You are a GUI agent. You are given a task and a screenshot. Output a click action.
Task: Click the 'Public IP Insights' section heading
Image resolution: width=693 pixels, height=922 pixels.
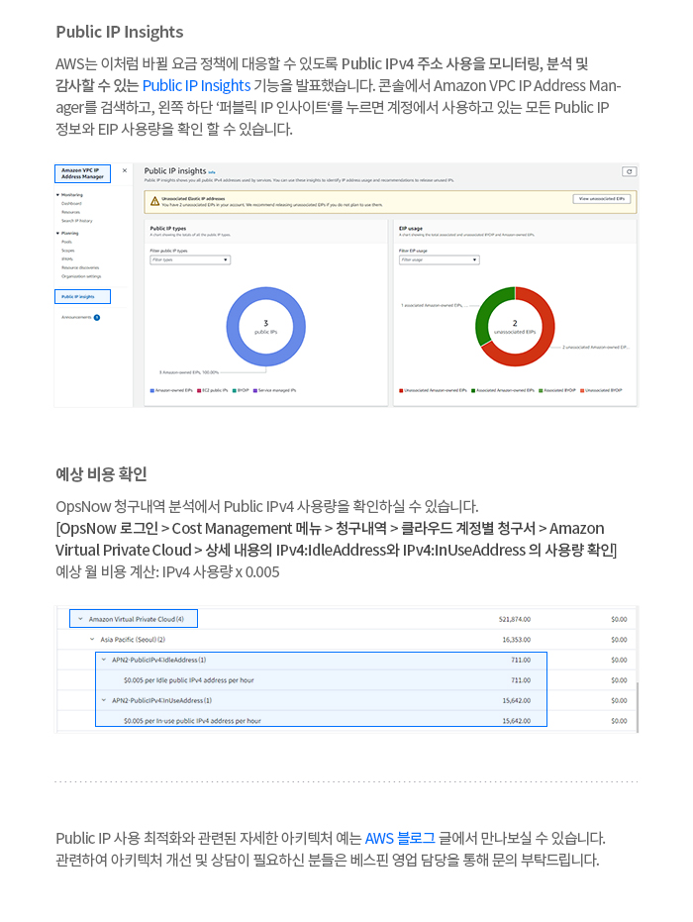click(120, 32)
